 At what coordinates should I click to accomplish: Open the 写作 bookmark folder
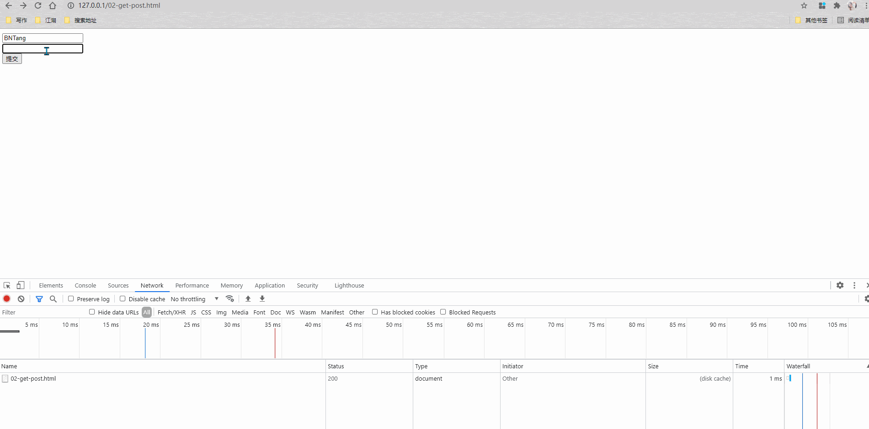(x=16, y=20)
